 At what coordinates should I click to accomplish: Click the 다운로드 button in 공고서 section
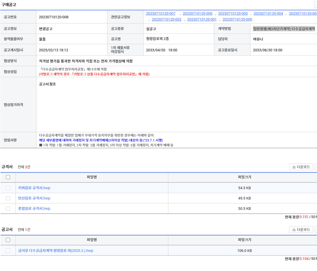[301, 230]
